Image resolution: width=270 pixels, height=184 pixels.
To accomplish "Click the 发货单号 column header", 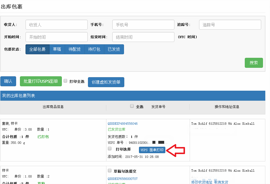I will pyautogui.click(x=158, y=107).
